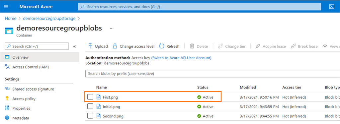
Task: Click the green Active status icon for Initial.png
Action: (x=199, y=107)
